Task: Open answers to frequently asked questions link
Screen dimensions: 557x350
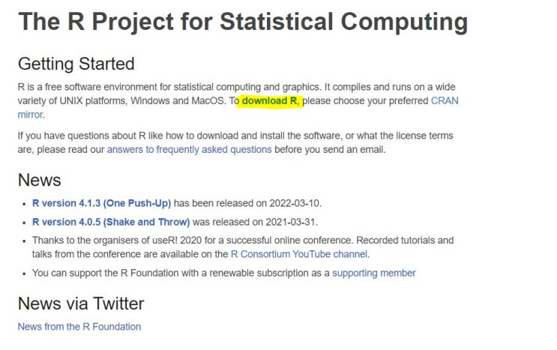Action: pos(189,149)
